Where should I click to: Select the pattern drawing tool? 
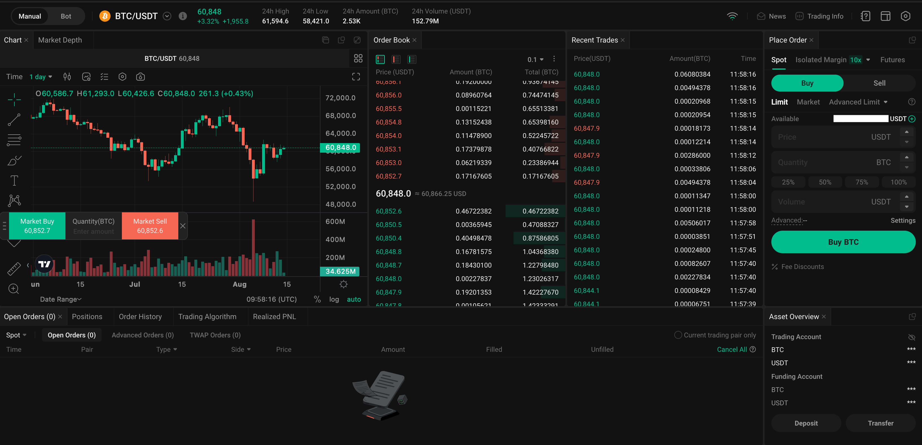14,201
